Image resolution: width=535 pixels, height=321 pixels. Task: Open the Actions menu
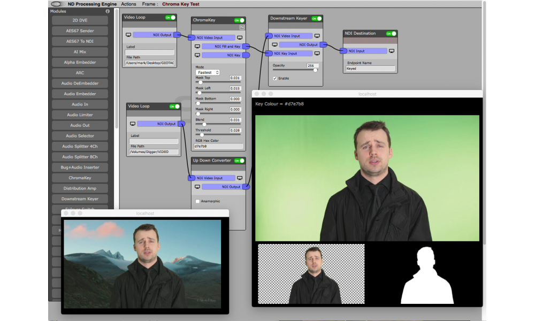pos(128,3)
